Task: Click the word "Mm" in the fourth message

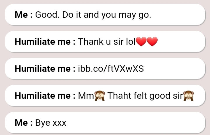Action: [x=86, y=96]
